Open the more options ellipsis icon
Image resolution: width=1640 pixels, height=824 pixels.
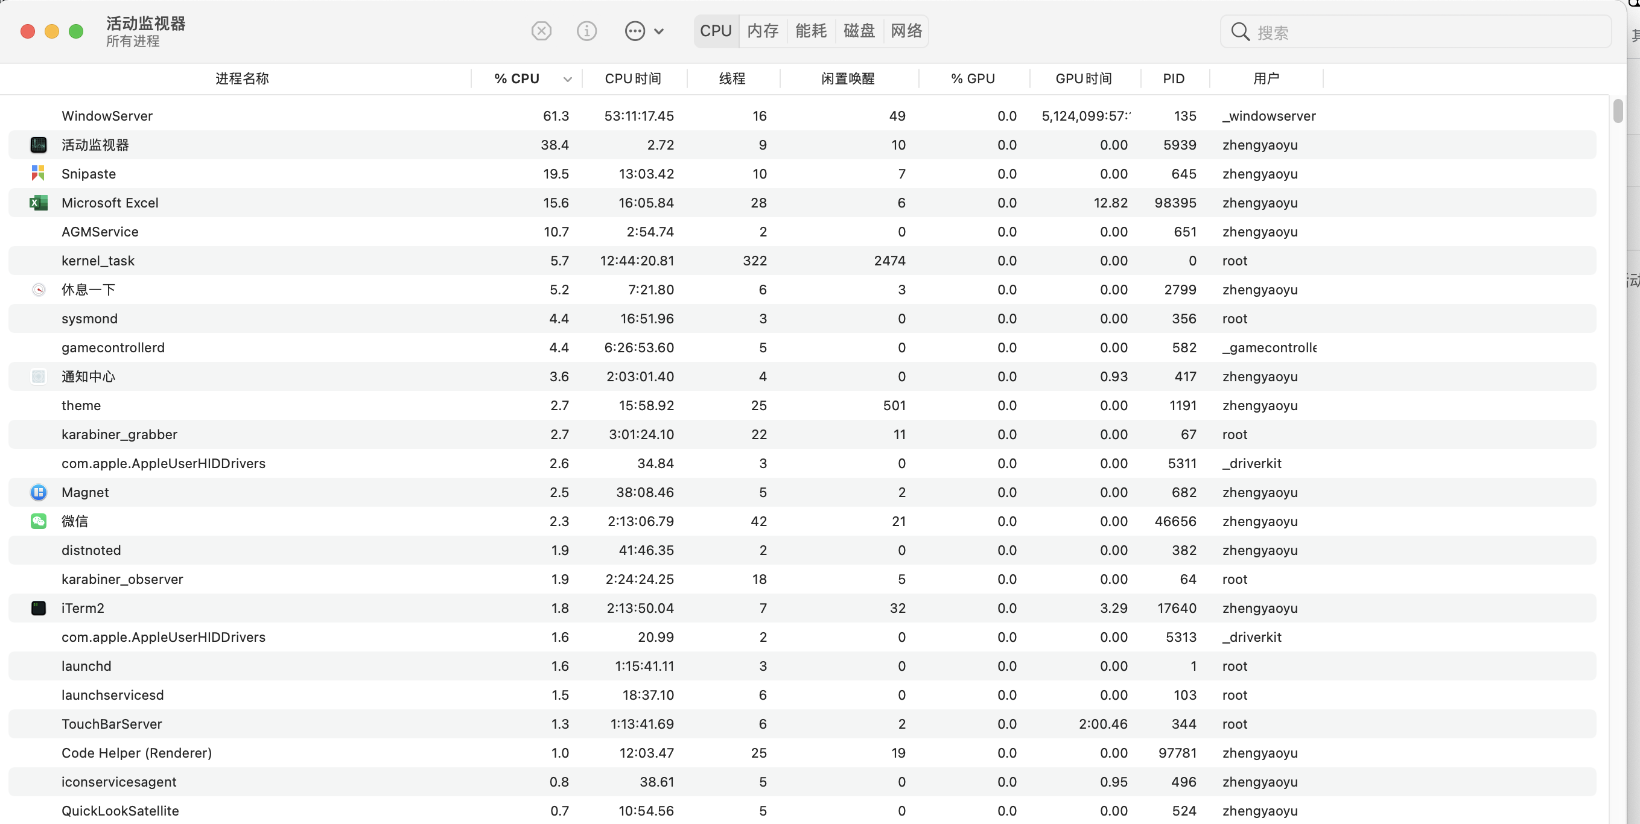(x=635, y=31)
